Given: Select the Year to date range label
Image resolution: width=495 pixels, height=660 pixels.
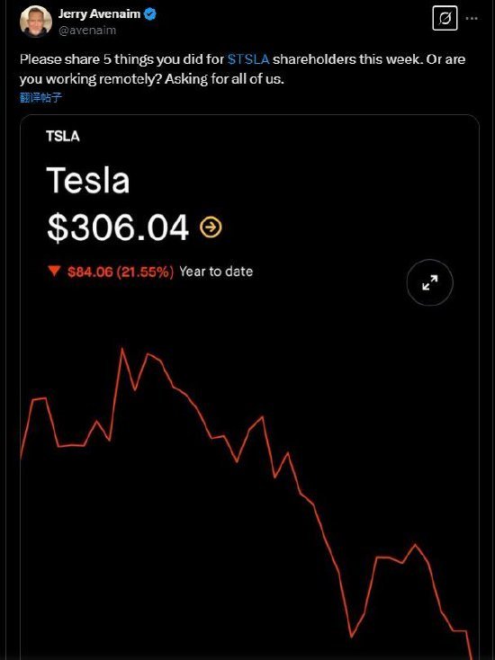Looking at the screenshot, I should pos(216,272).
